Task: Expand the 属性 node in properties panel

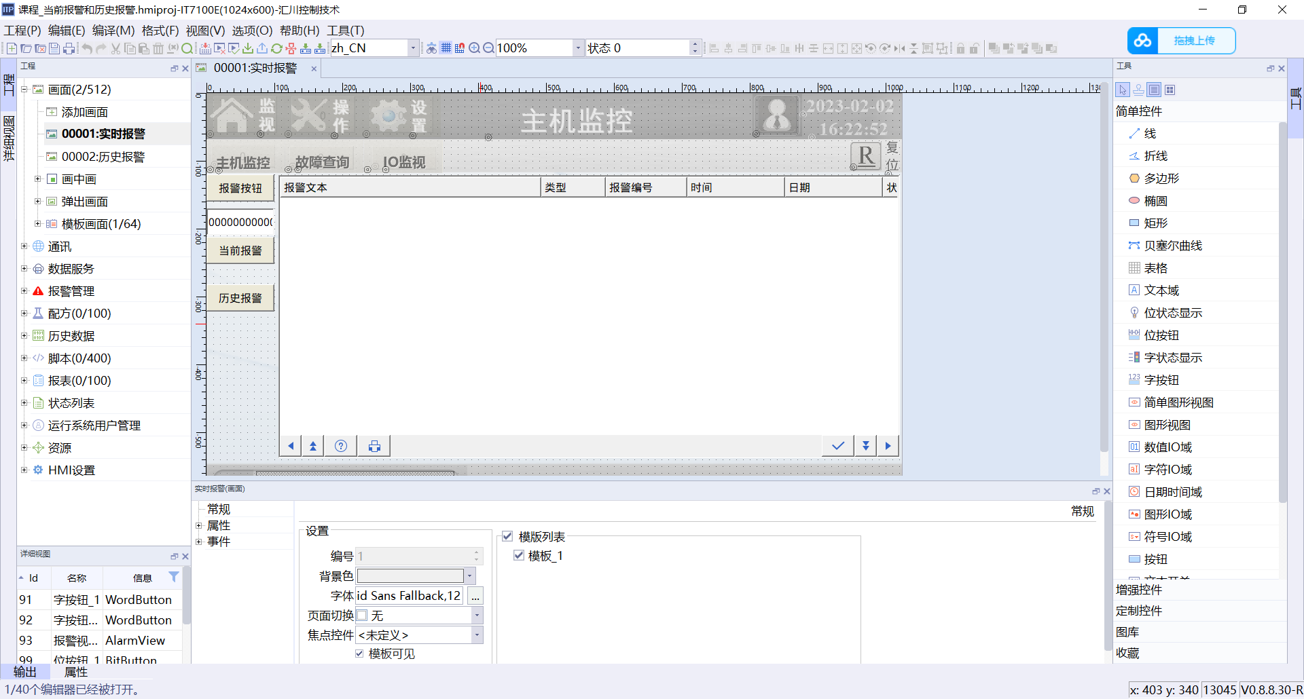Action: pos(199,526)
